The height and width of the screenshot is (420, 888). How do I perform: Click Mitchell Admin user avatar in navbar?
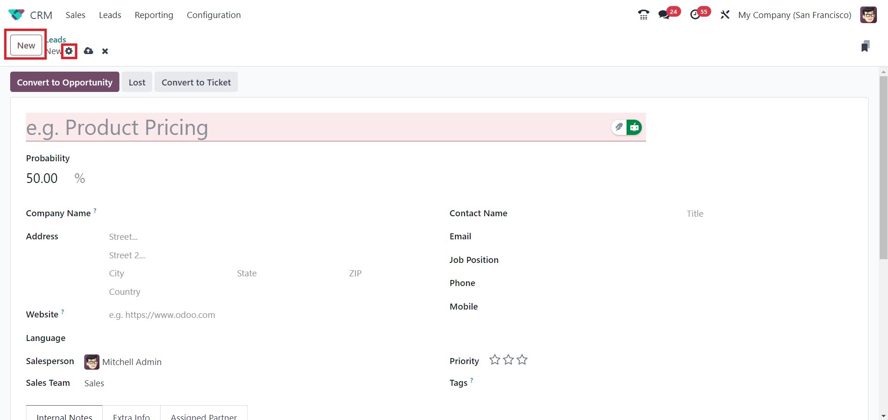pos(868,15)
